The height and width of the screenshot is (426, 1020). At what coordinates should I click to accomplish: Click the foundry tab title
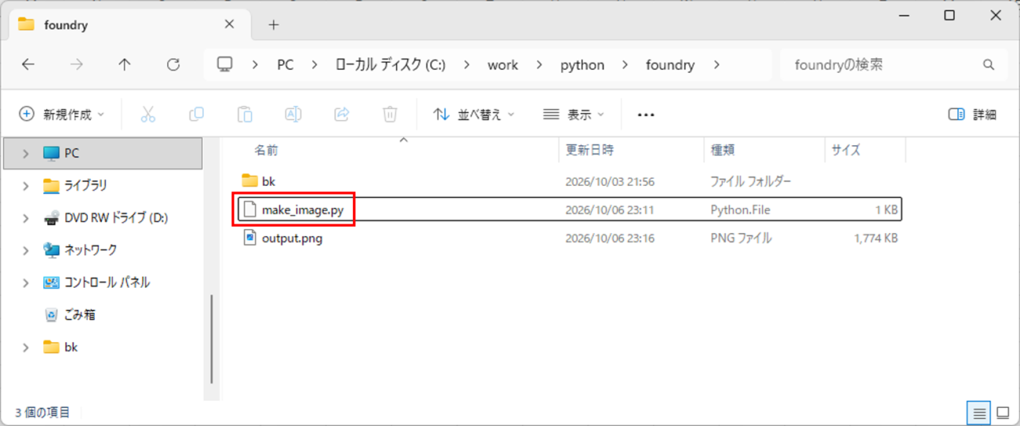pyautogui.click(x=67, y=25)
